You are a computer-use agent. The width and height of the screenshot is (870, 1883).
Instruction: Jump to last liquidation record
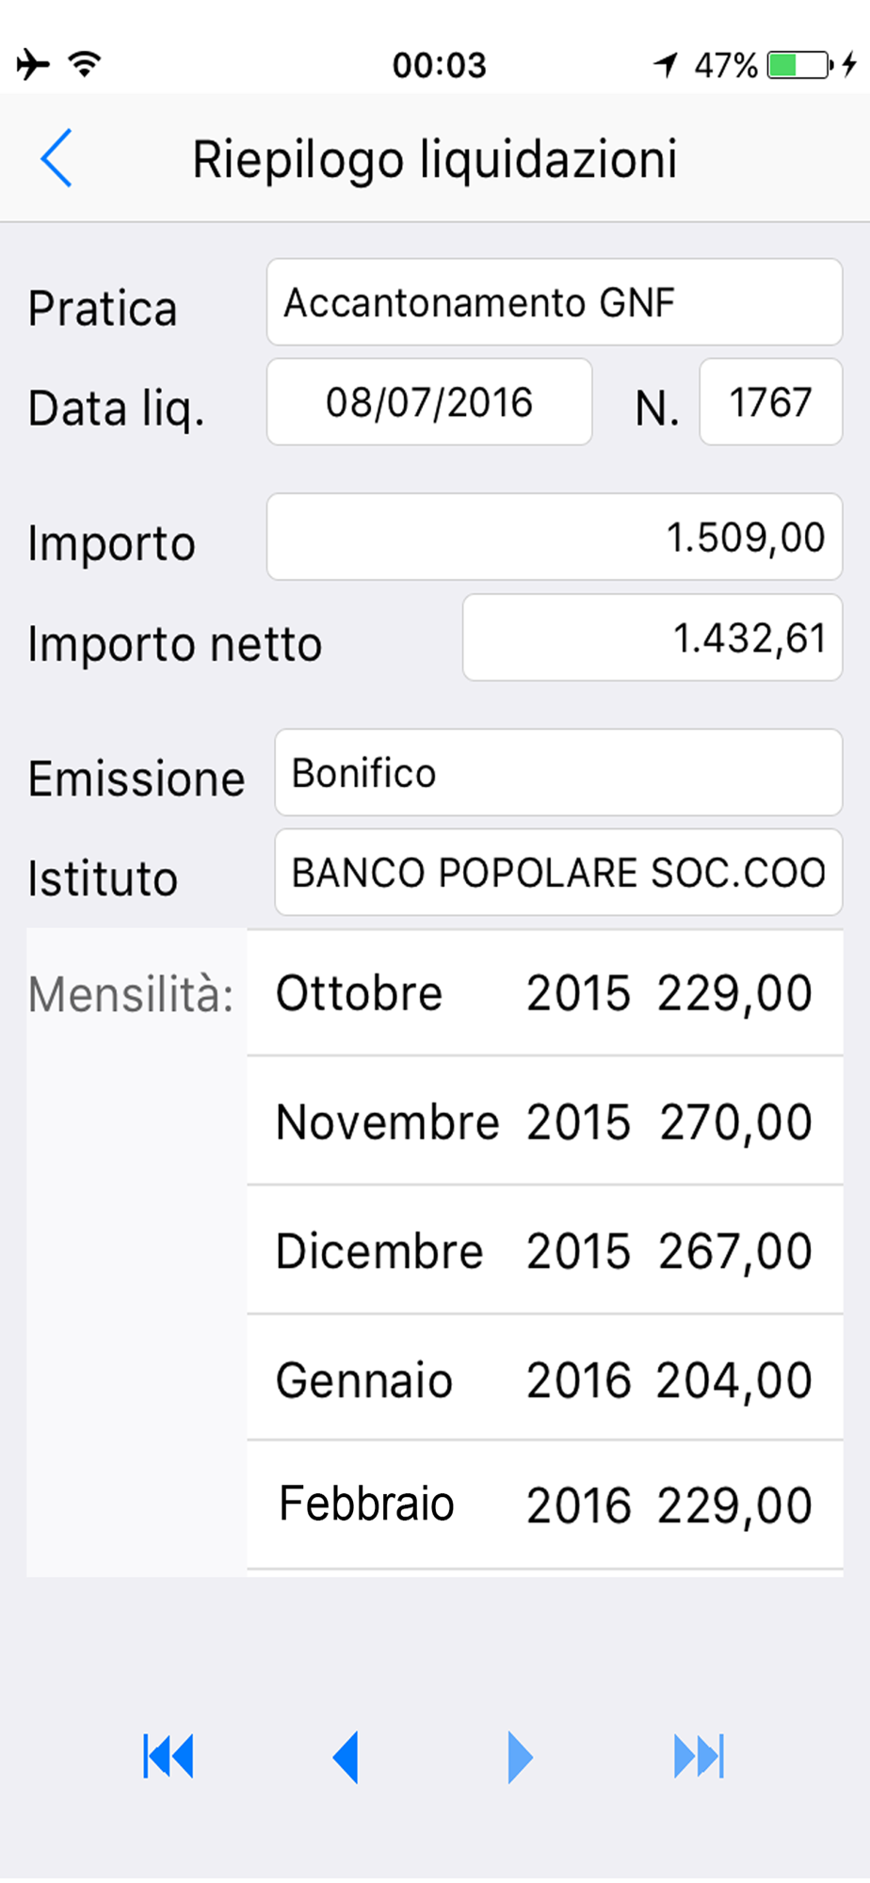[x=699, y=1757]
